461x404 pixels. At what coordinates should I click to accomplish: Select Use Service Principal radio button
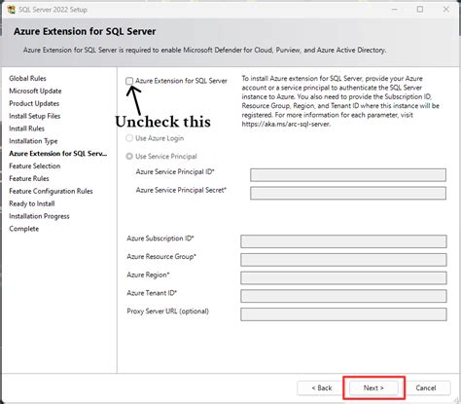[x=129, y=157]
